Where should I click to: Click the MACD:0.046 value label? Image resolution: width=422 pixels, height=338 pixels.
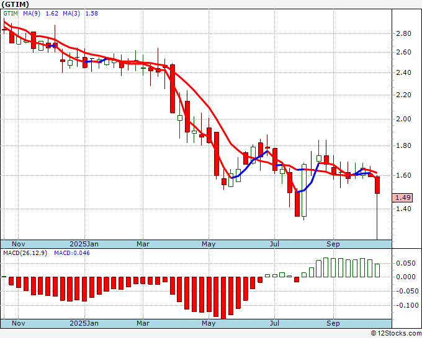pos(72,253)
